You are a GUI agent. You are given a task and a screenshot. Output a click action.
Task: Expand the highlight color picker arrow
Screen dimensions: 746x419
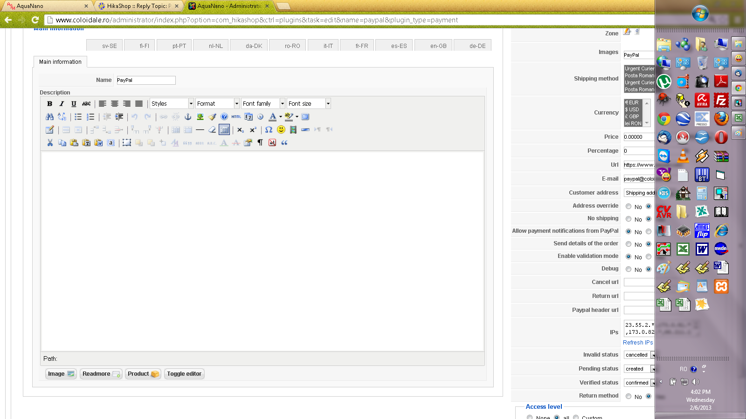click(297, 117)
